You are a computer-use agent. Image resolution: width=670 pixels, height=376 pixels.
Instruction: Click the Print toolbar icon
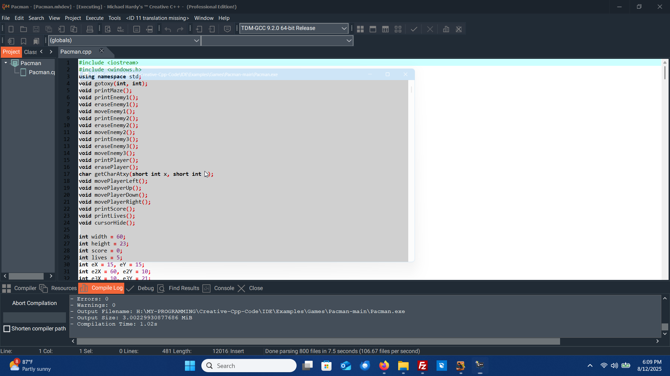[x=90, y=29]
